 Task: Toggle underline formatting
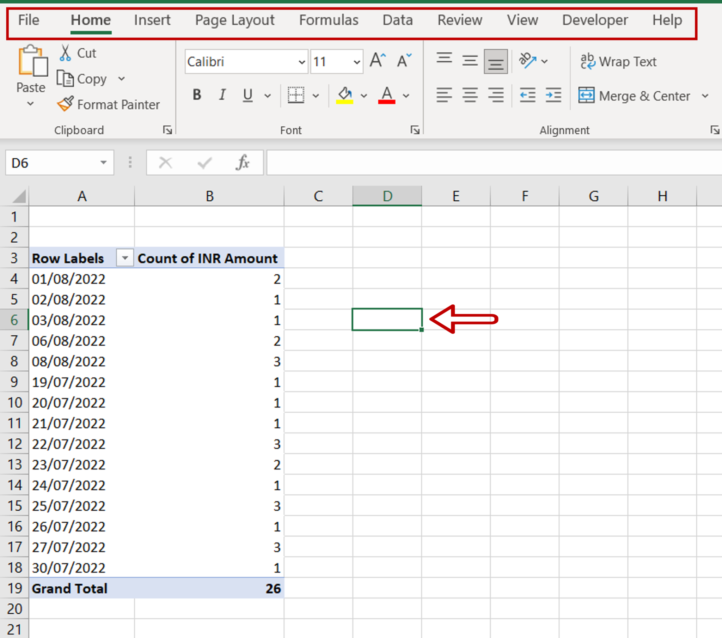247,94
